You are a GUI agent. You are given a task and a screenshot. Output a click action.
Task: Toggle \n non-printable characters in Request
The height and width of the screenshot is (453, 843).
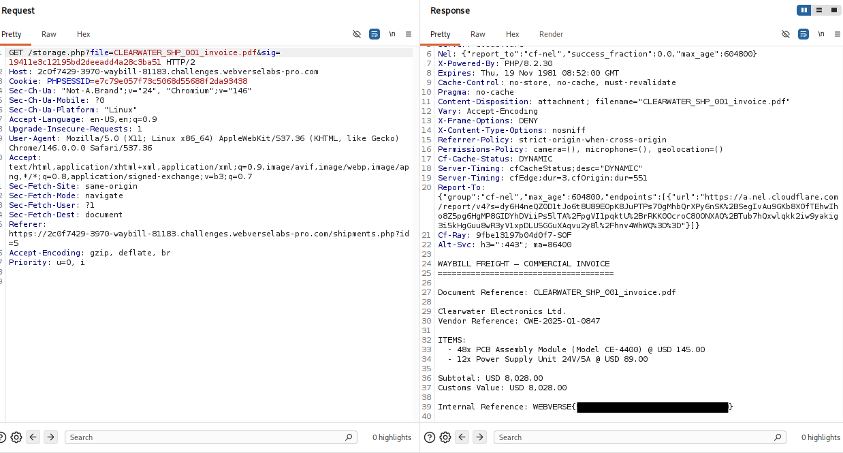(x=392, y=34)
